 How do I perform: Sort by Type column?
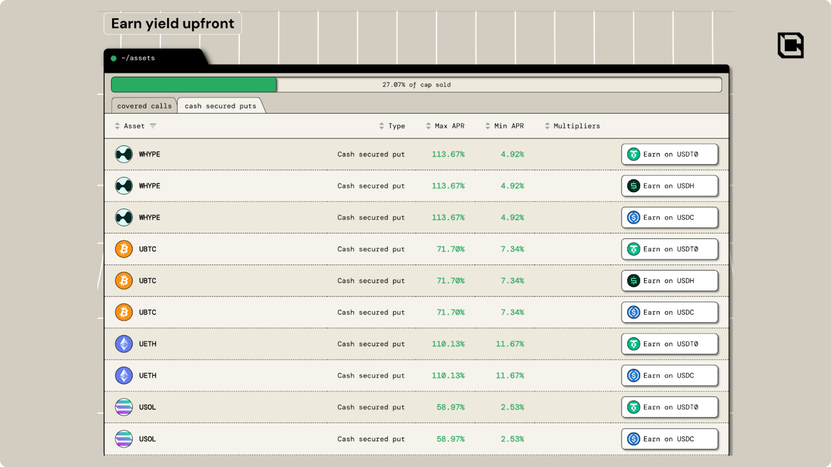[382, 126]
